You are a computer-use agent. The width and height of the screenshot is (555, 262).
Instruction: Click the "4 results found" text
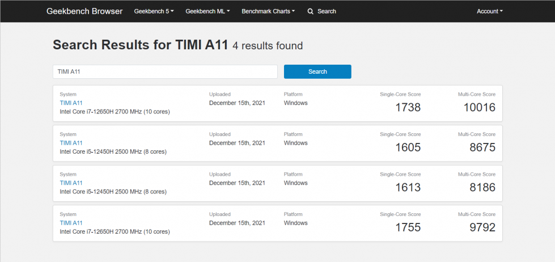[268, 46]
